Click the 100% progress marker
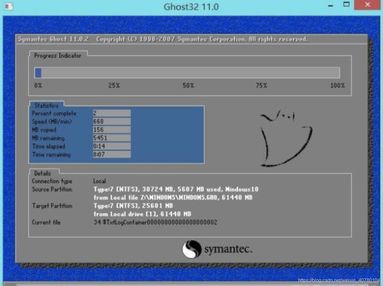 click(338, 86)
